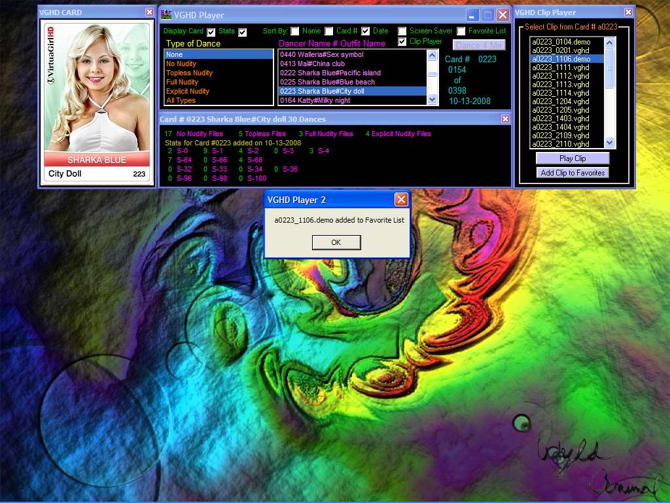Image resolution: width=670 pixels, height=503 pixels.
Task: Enable the Favorite List checkbox
Action: (x=461, y=31)
